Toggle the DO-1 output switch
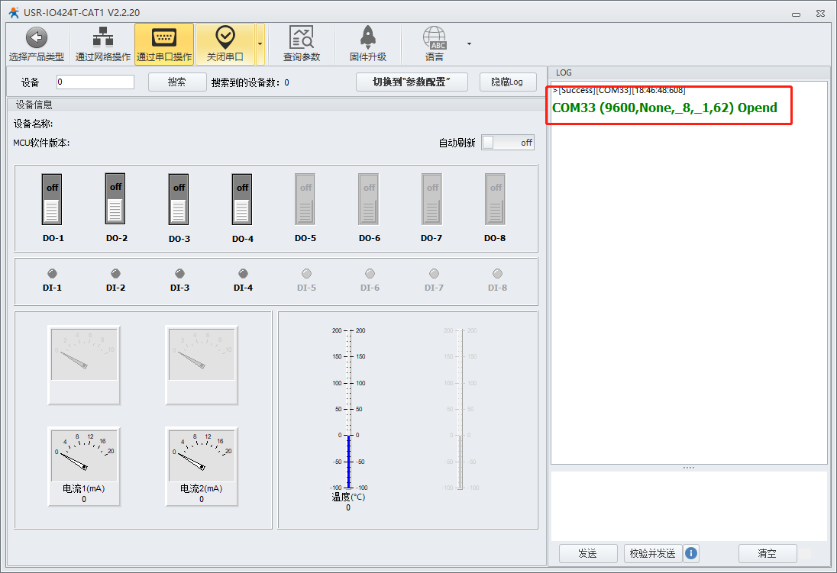The height and width of the screenshot is (573, 837). pyautogui.click(x=52, y=199)
